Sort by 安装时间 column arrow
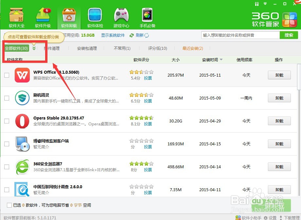Screen dimensions: 301x220 221,60
